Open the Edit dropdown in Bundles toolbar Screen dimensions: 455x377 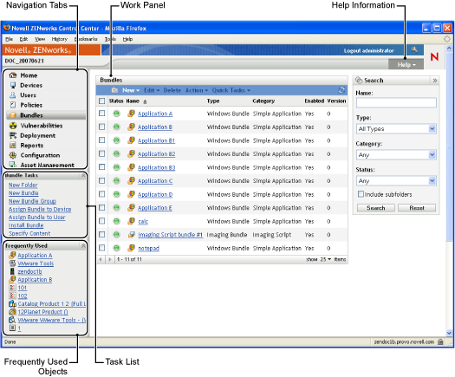152,90
